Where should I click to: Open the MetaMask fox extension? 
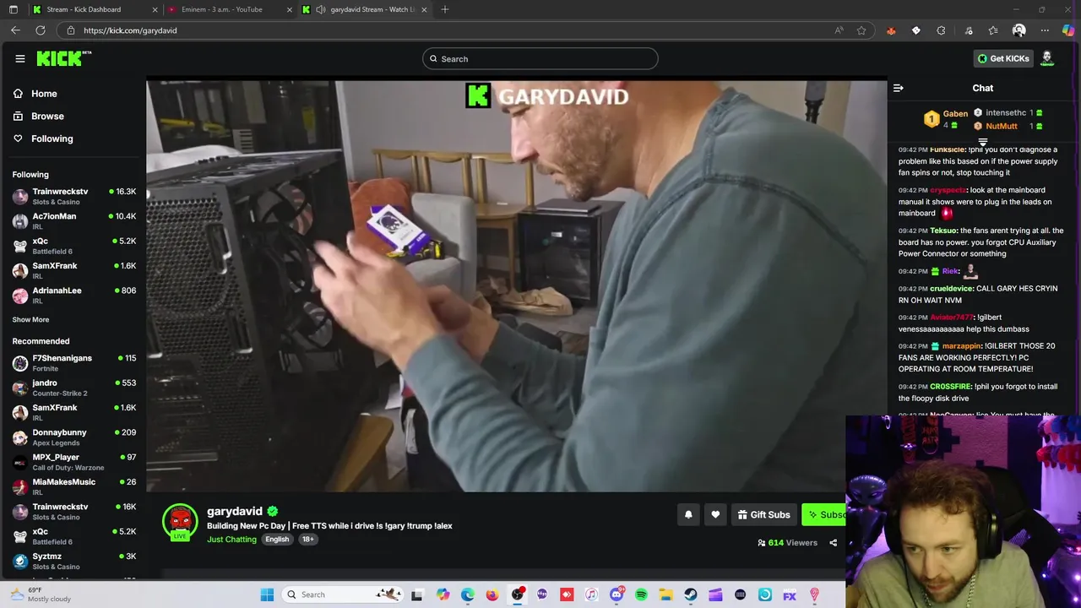[891, 30]
